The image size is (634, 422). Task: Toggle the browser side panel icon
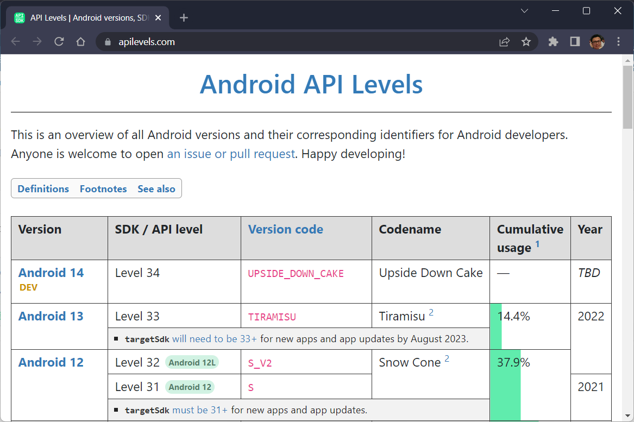click(575, 42)
